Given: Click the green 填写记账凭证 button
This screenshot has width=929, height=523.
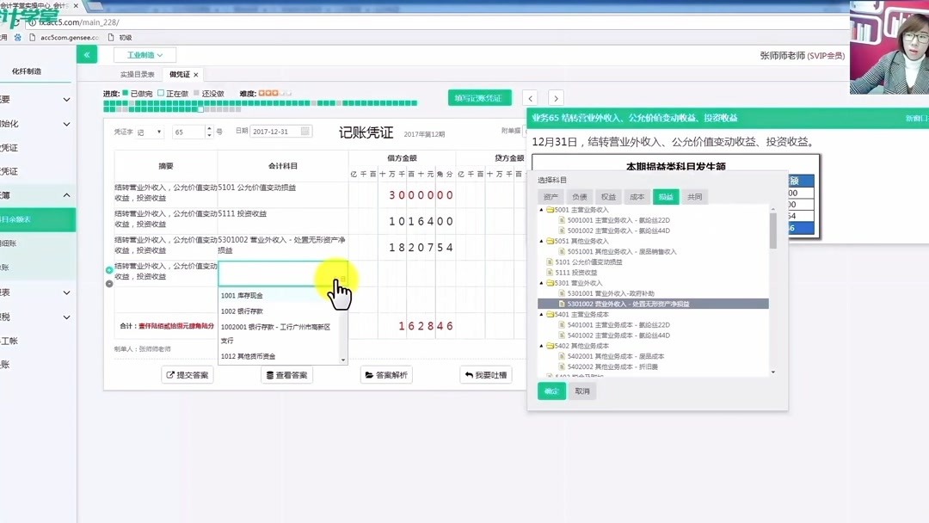Looking at the screenshot, I should [479, 98].
